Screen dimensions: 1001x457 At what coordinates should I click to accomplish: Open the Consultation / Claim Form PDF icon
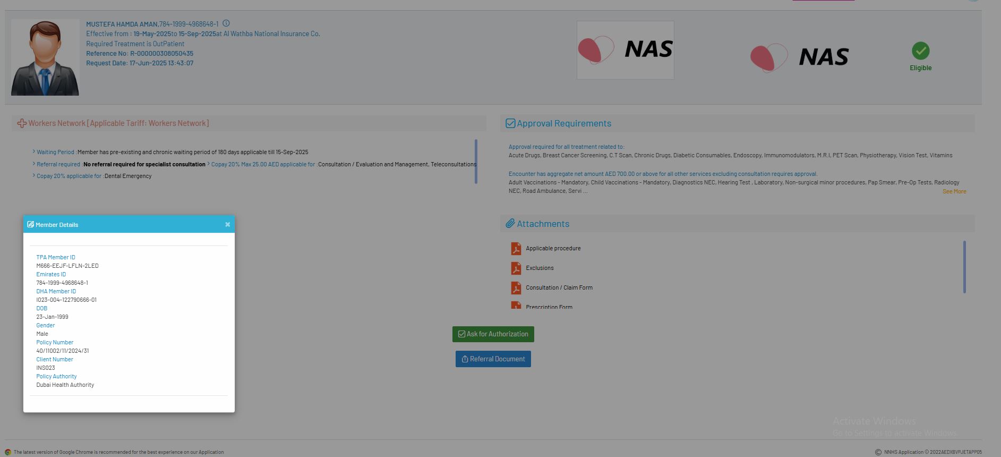pos(516,287)
